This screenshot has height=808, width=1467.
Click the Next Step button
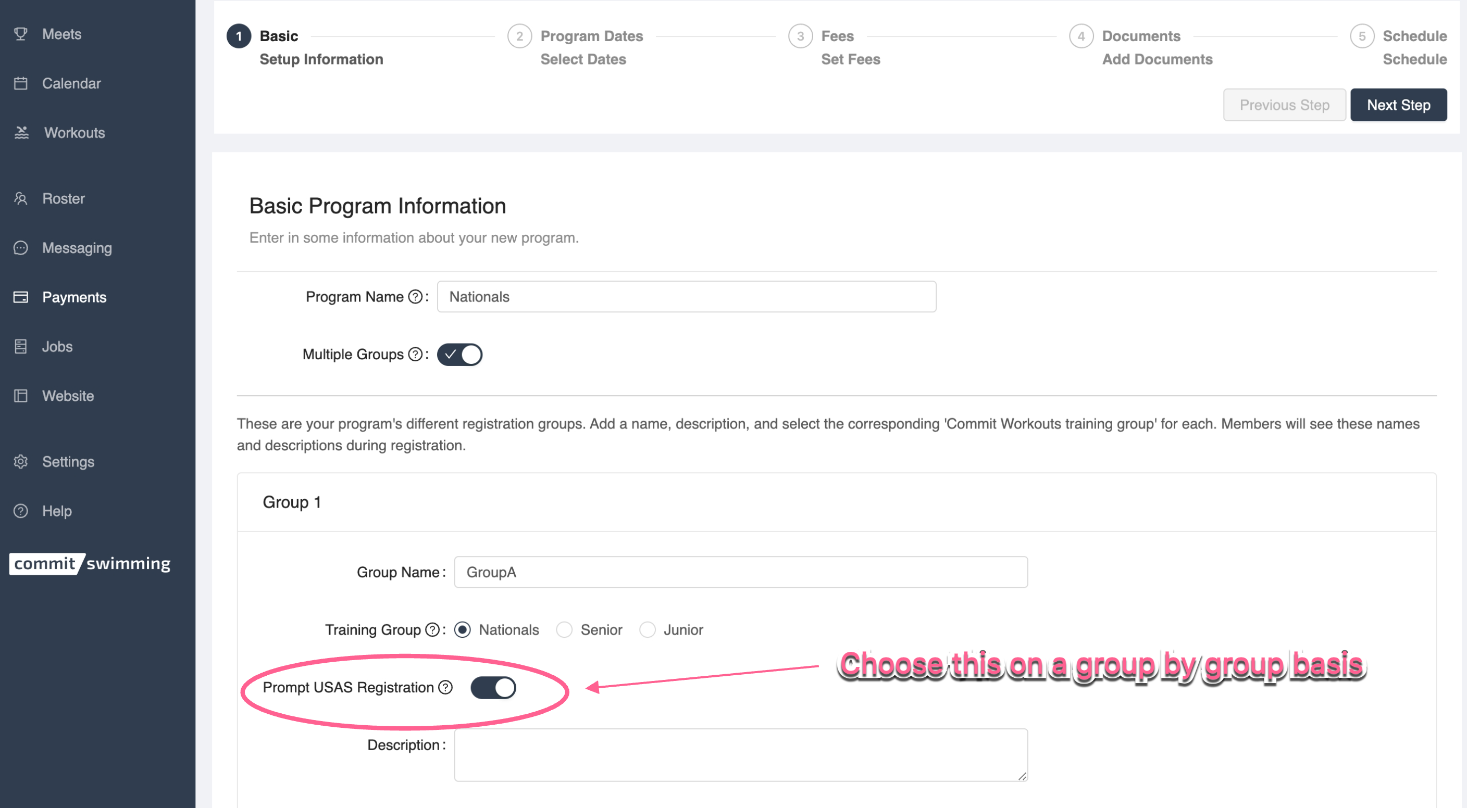pos(1398,105)
